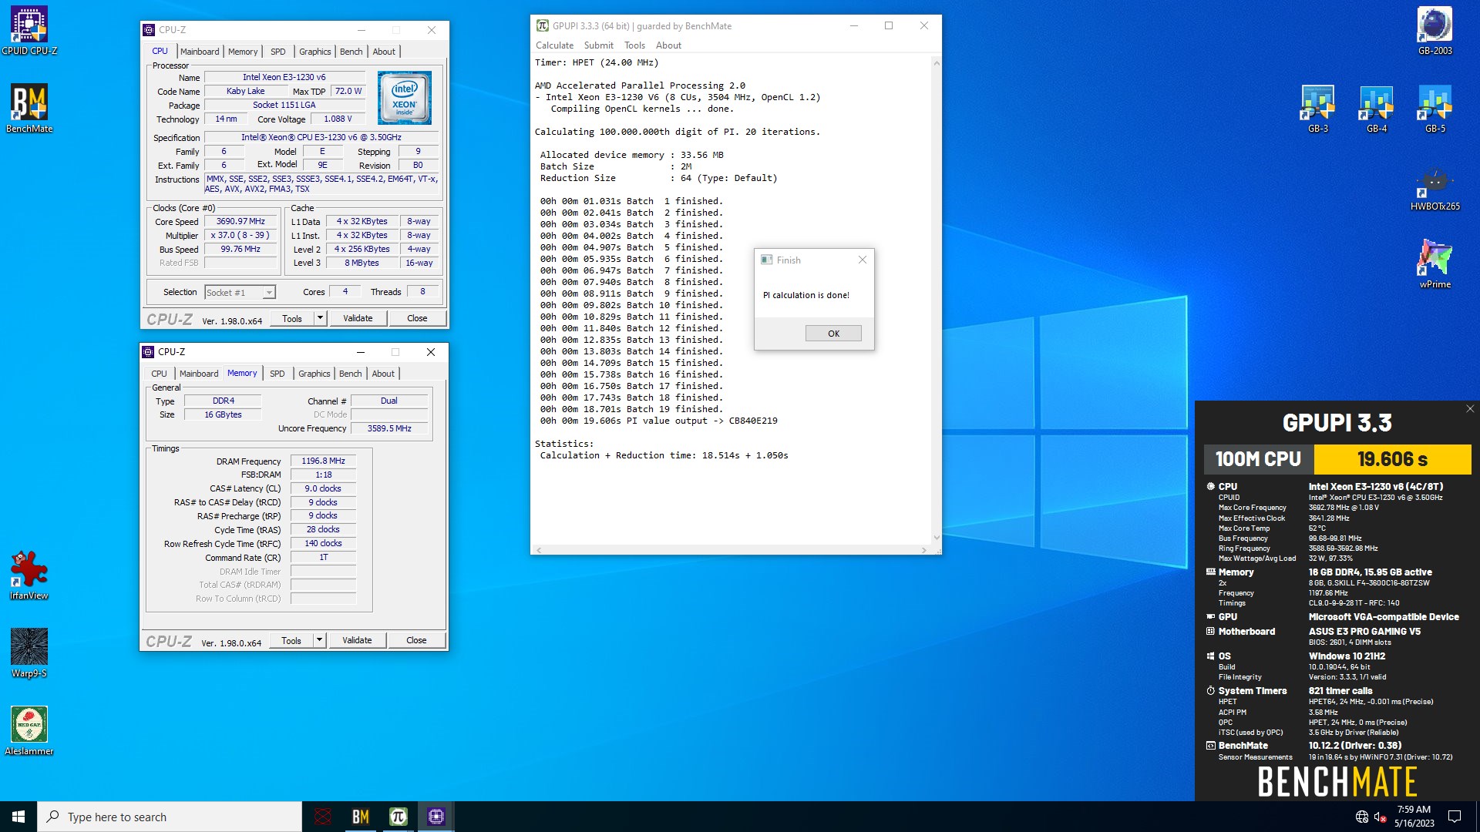Switch to BenchMate in the taskbar
Screen dimensions: 1480x832
(360, 817)
